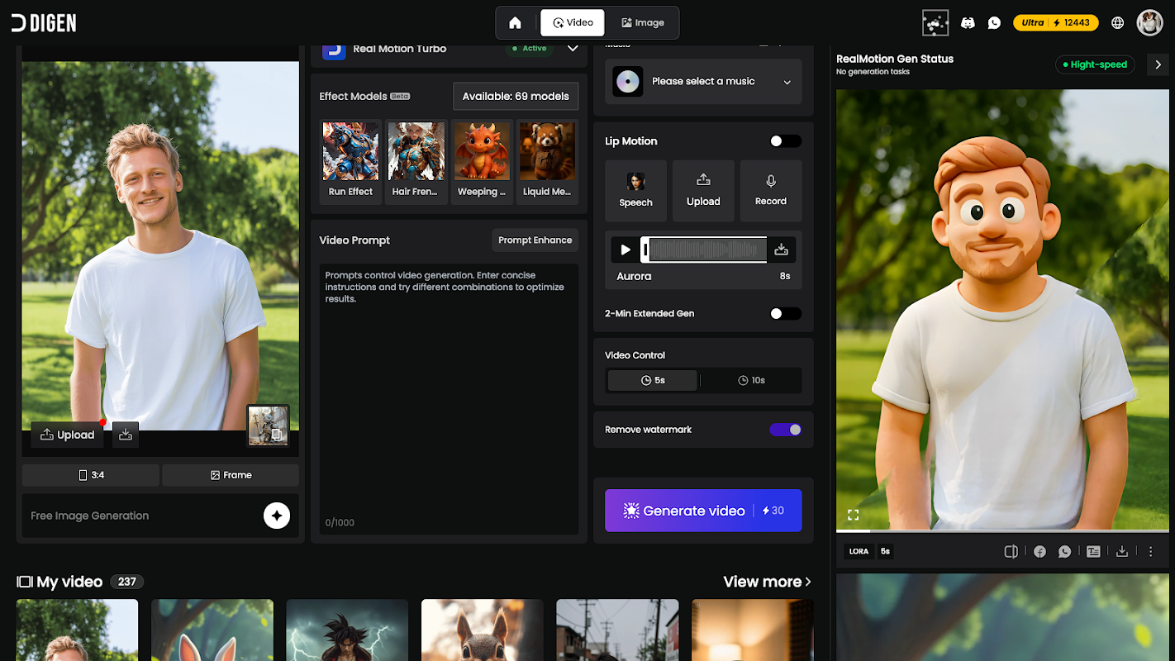The image size is (1175, 661).
Task: Select the 10s video duration option
Action: click(x=751, y=380)
